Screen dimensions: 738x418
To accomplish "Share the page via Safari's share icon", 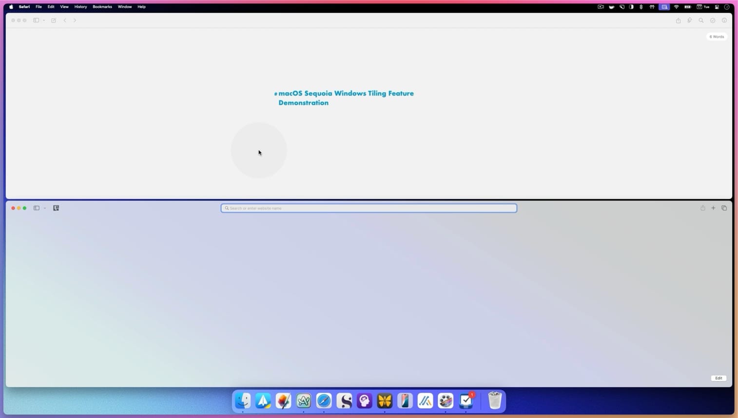I will click(702, 208).
